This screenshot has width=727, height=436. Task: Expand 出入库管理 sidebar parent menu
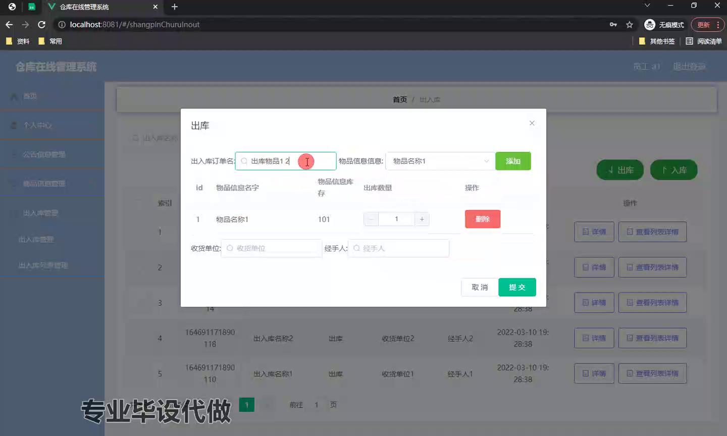(52, 213)
